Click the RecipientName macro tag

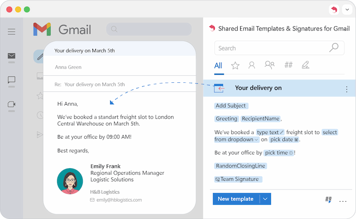(x=261, y=118)
